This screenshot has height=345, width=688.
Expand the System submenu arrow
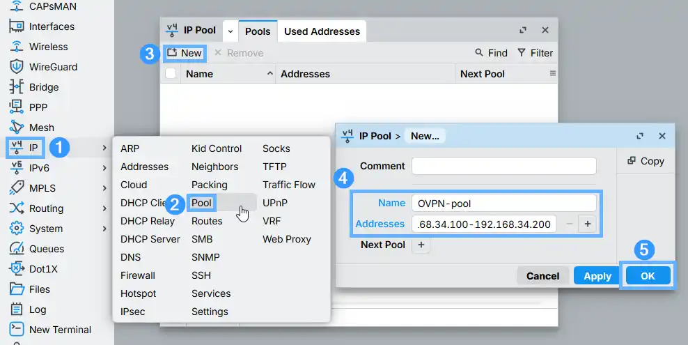(104, 229)
